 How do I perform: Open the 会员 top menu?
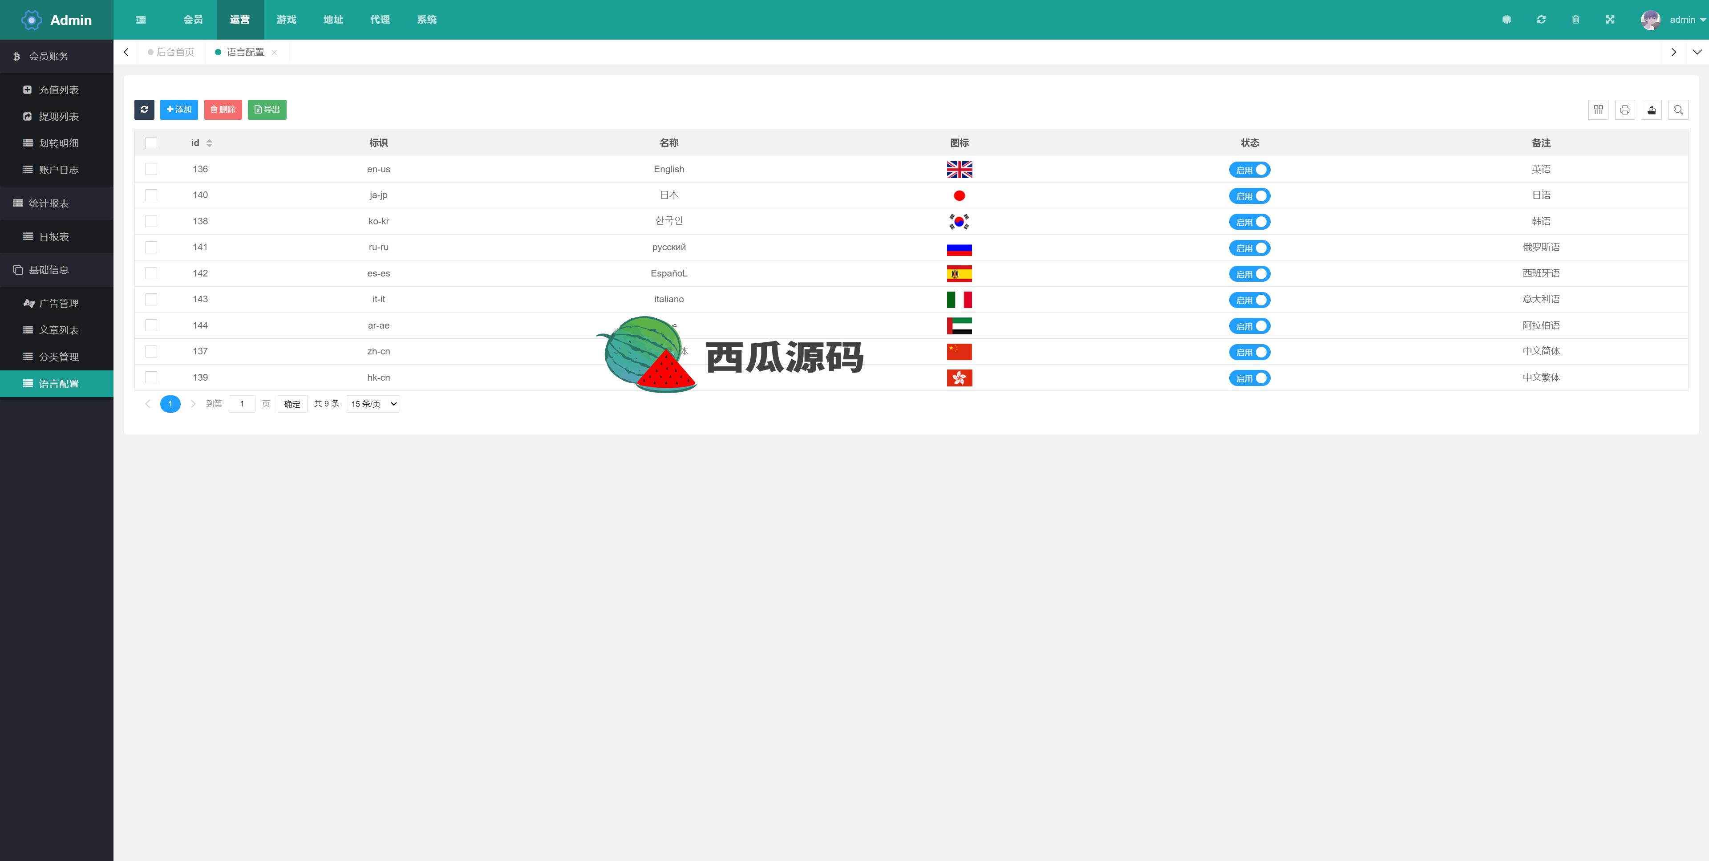(193, 20)
